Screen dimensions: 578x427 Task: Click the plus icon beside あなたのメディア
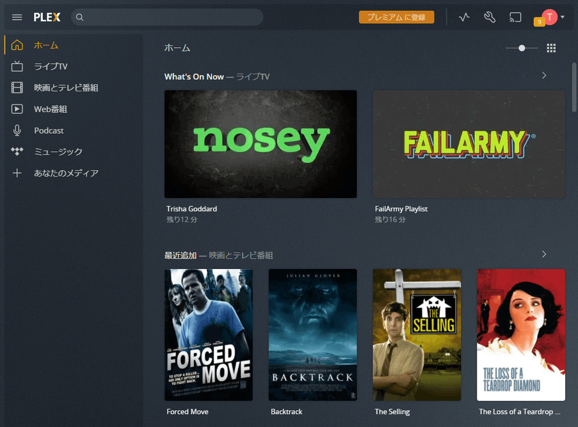coord(17,173)
